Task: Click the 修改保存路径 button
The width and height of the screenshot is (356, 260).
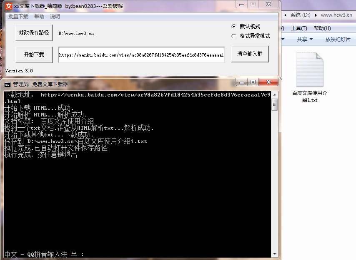Action: [x=34, y=33]
